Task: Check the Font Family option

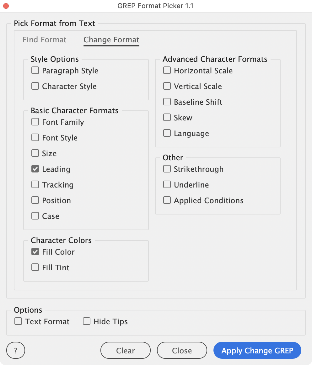Action: 35,122
